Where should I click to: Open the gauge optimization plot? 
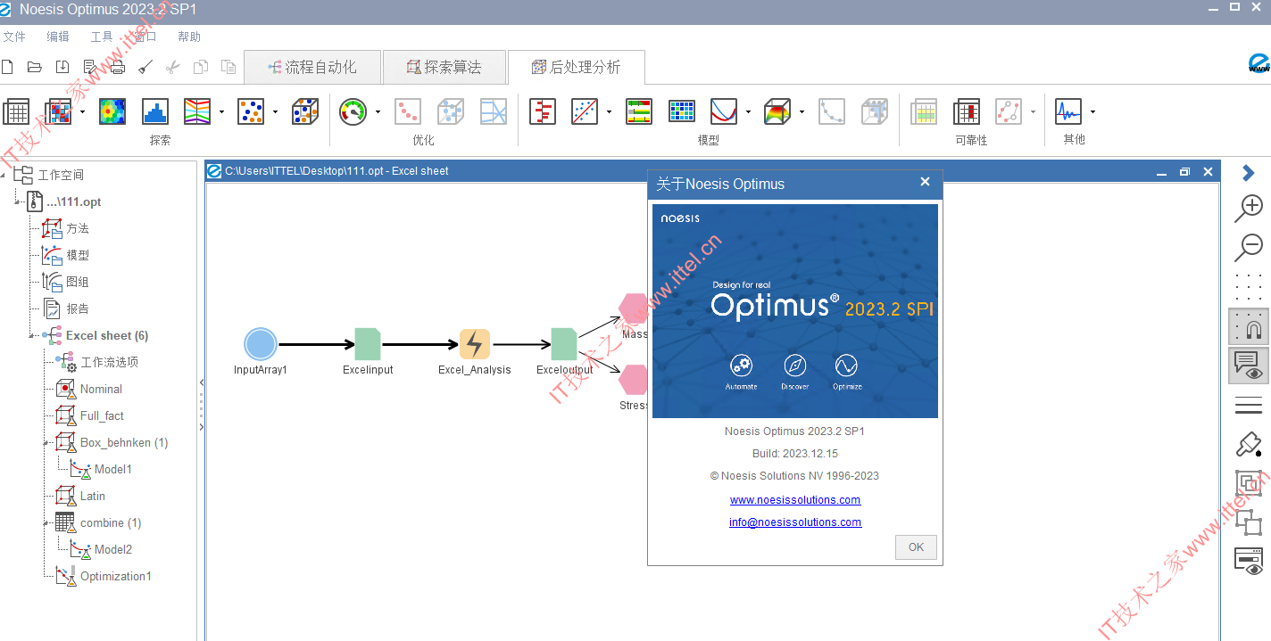353,111
